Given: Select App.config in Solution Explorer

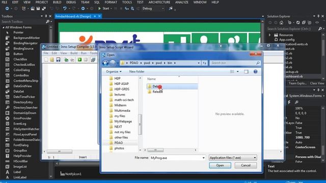Looking at the screenshot, I should [287, 40].
